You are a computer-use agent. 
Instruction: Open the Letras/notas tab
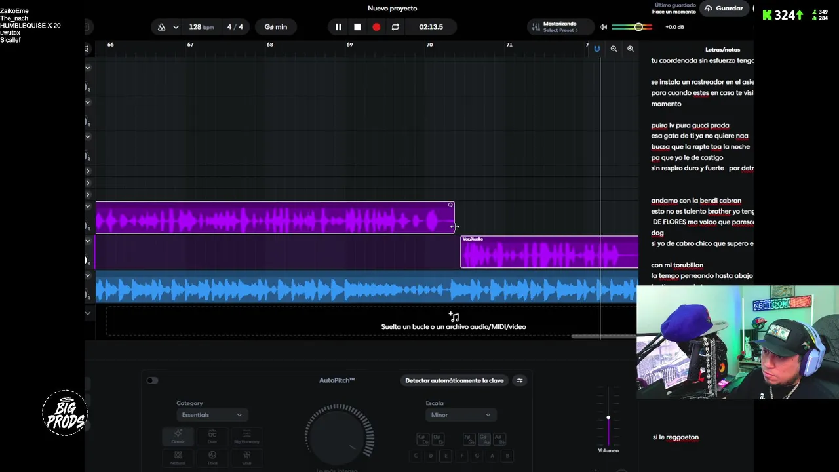(x=722, y=50)
